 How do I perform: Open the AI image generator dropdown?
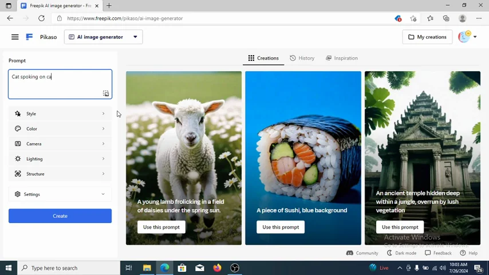[103, 37]
